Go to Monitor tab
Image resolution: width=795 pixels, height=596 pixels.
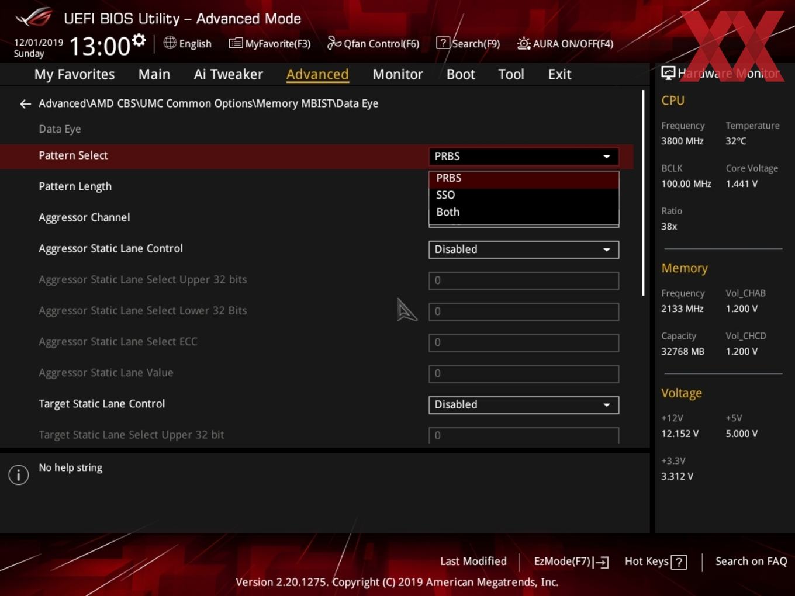tap(397, 74)
